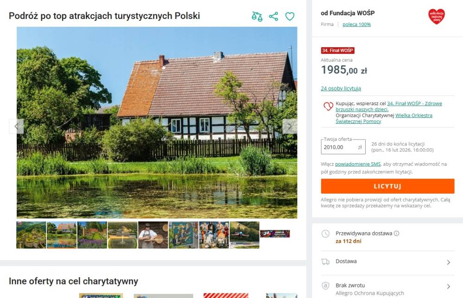Show previous photo with left arrow
Screen dimensions: 463x298
(16, 127)
